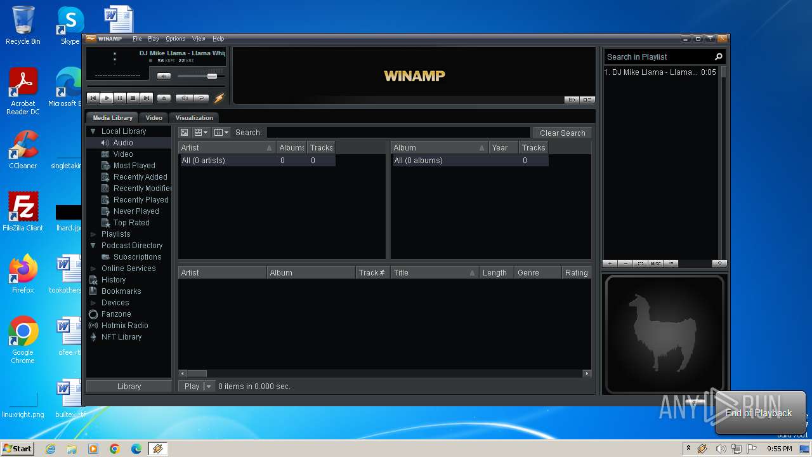The width and height of the screenshot is (812, 457).
Task: Sort by the Artist column header
Action: (227, 148)
